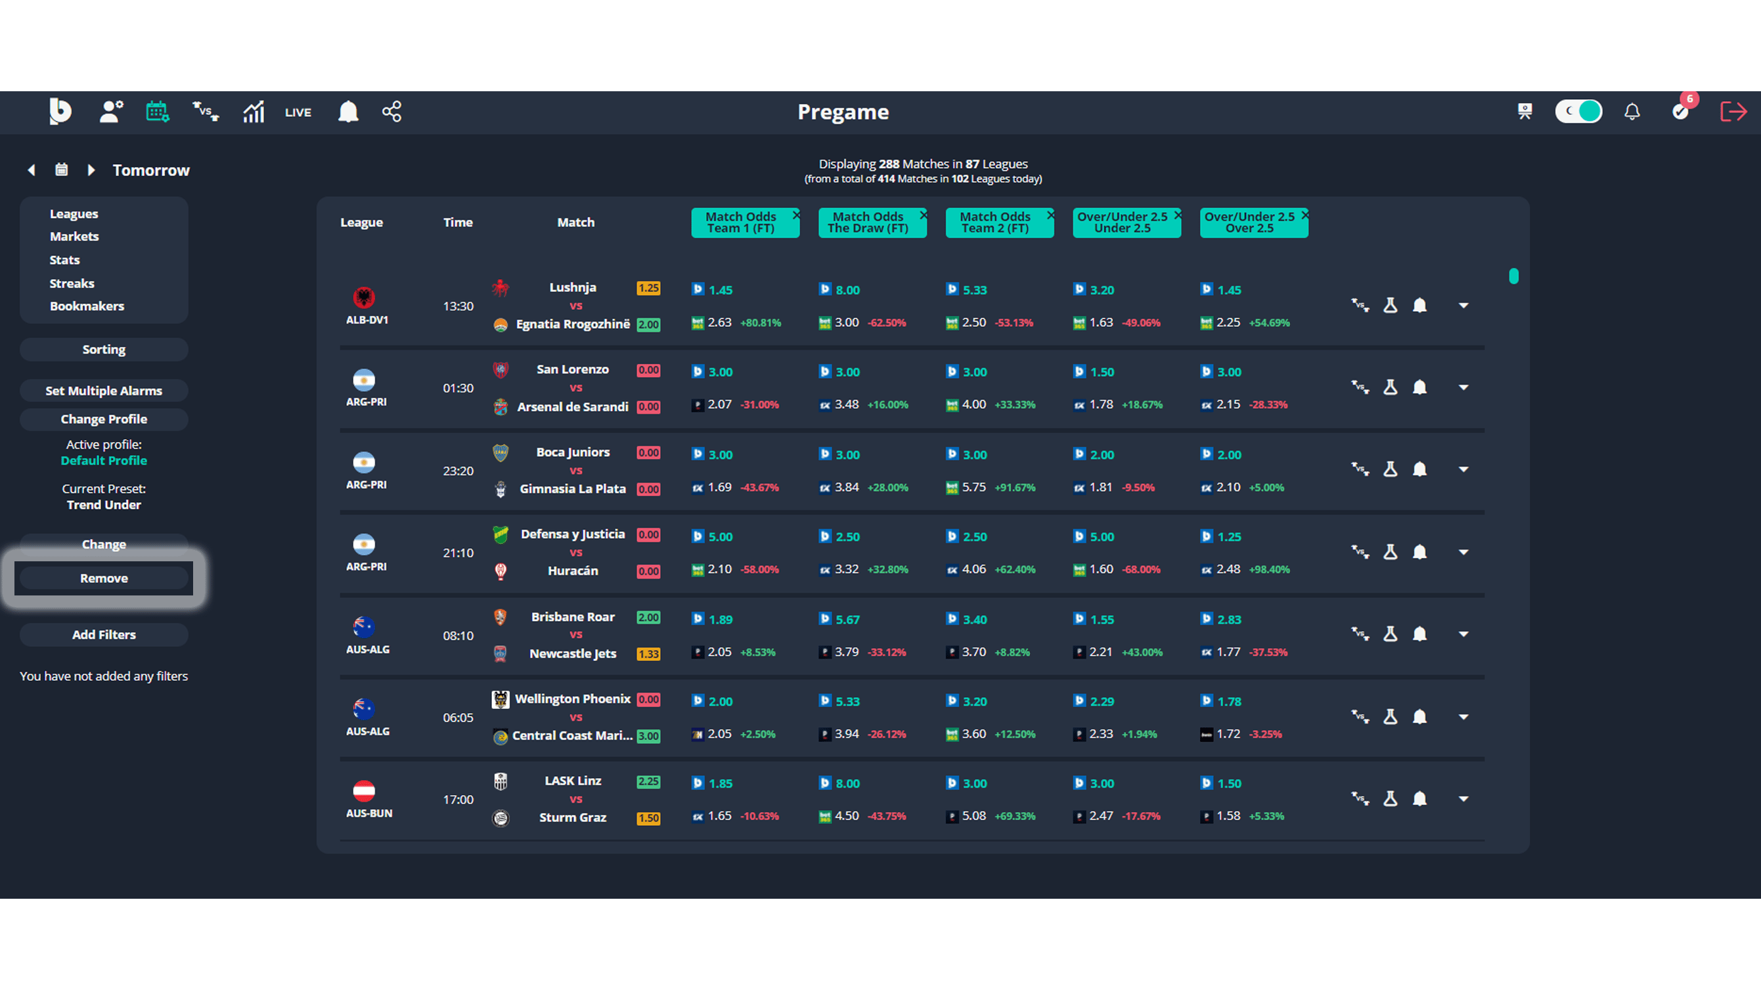Open the share options icon

pyautogui.click(x=390, y=112)
